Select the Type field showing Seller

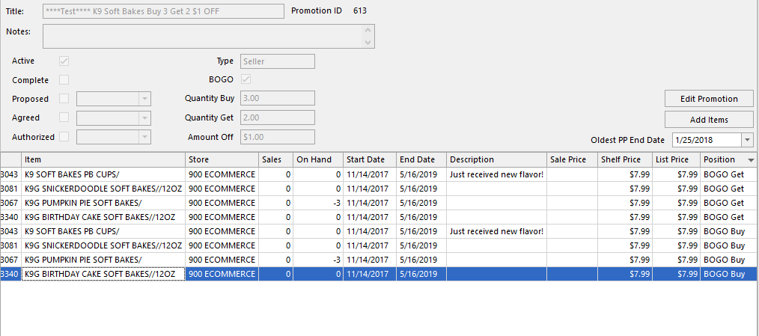(278, 61)
